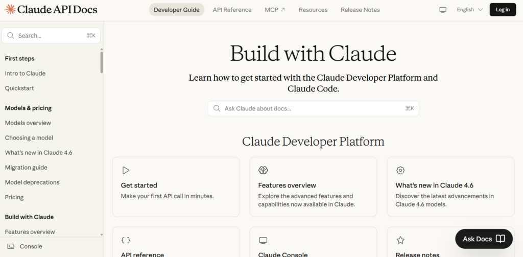Screen dimensions: 523x257
Task: Click the Log in button
Action: (x=503, y=10)
